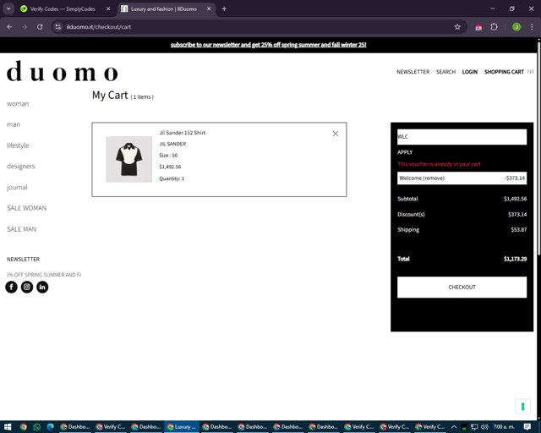
Task: Open the designers section
Action: point(20,166)
